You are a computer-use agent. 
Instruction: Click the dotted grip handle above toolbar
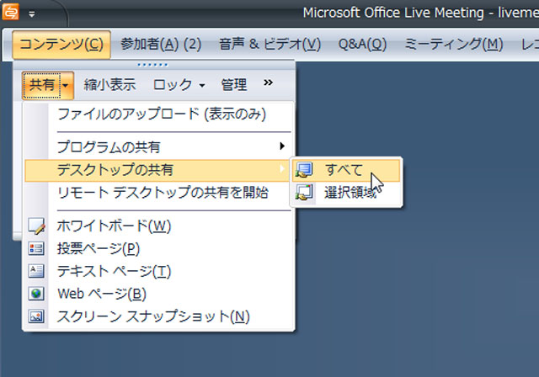[x=152, y=65]
